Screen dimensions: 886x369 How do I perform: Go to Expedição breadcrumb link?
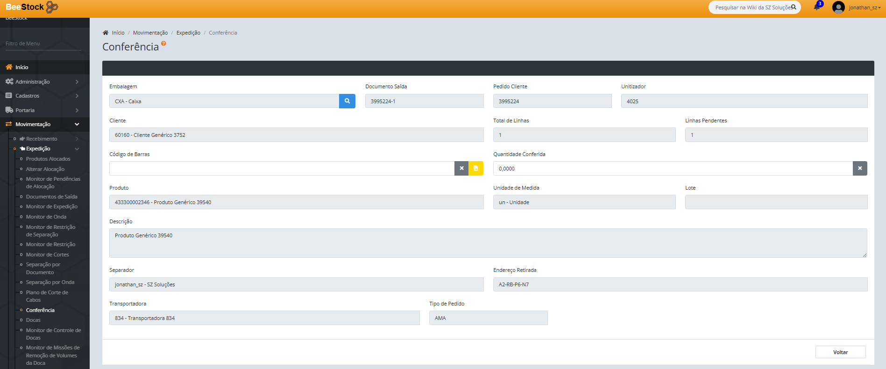(x=188, y=33)
